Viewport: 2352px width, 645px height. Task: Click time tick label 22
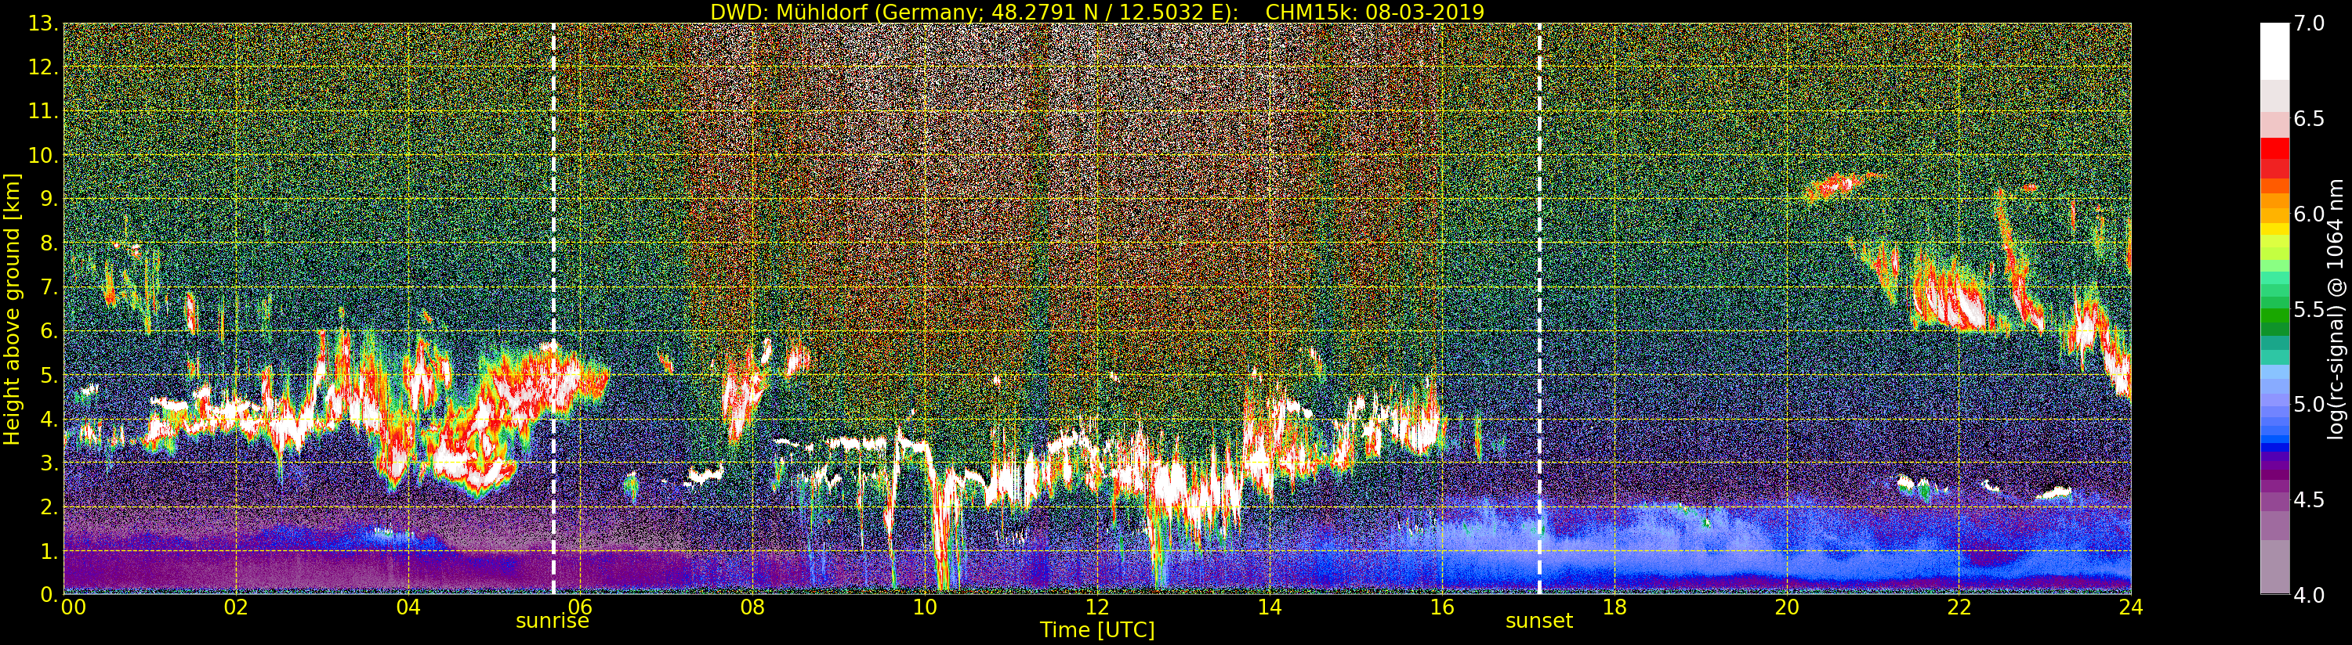[1959, 607]
